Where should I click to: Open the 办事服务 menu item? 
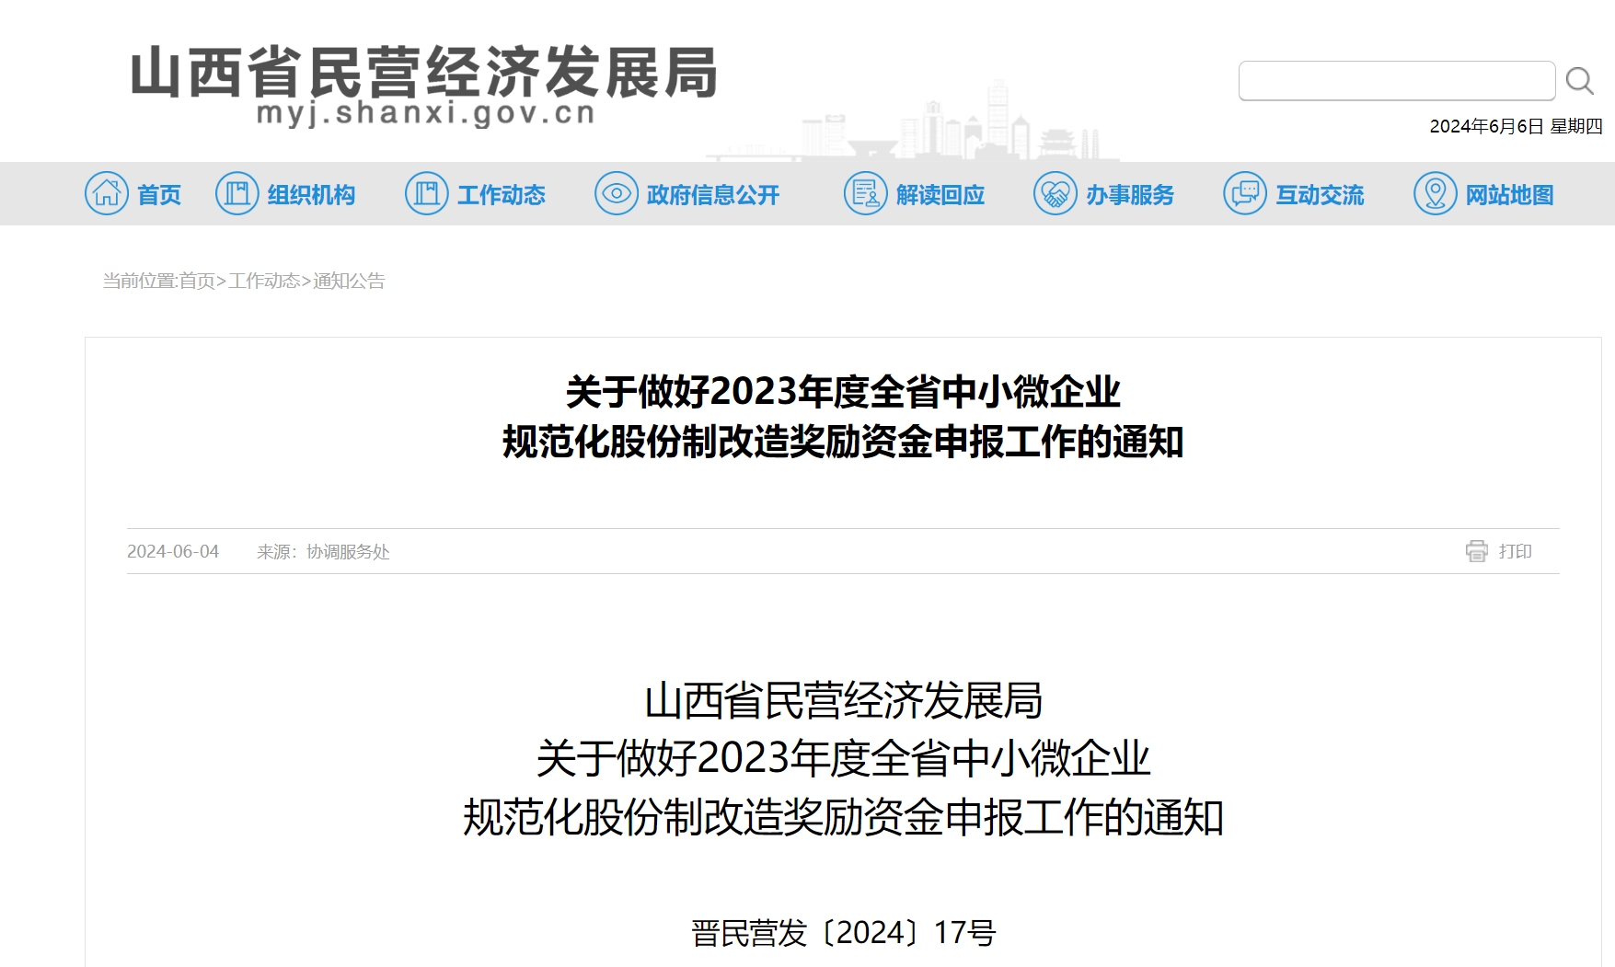pos(1130,195)
